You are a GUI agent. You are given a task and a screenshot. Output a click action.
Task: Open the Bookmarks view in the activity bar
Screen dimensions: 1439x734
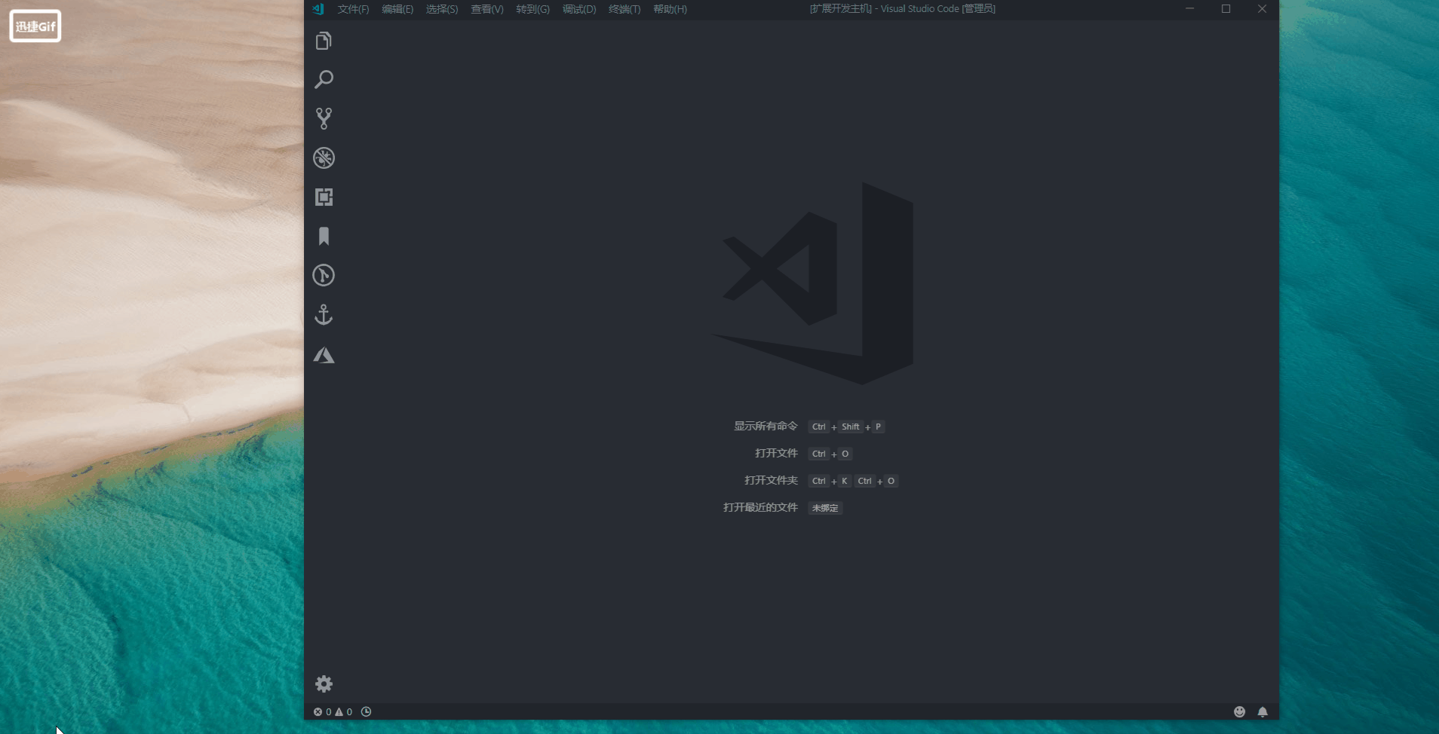324,236
